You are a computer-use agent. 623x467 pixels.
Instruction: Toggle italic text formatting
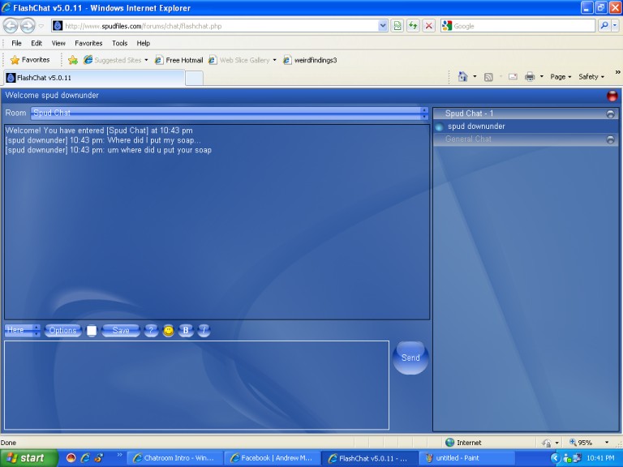pyautogui.click(x=204, y=331)
